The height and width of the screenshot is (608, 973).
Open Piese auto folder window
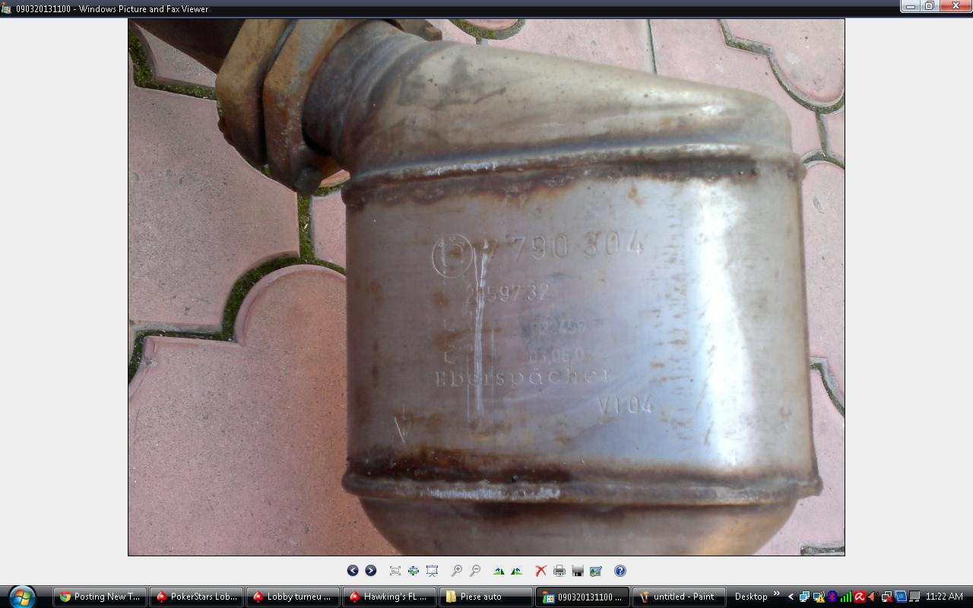pyautogui.click(x=486, y=597)
